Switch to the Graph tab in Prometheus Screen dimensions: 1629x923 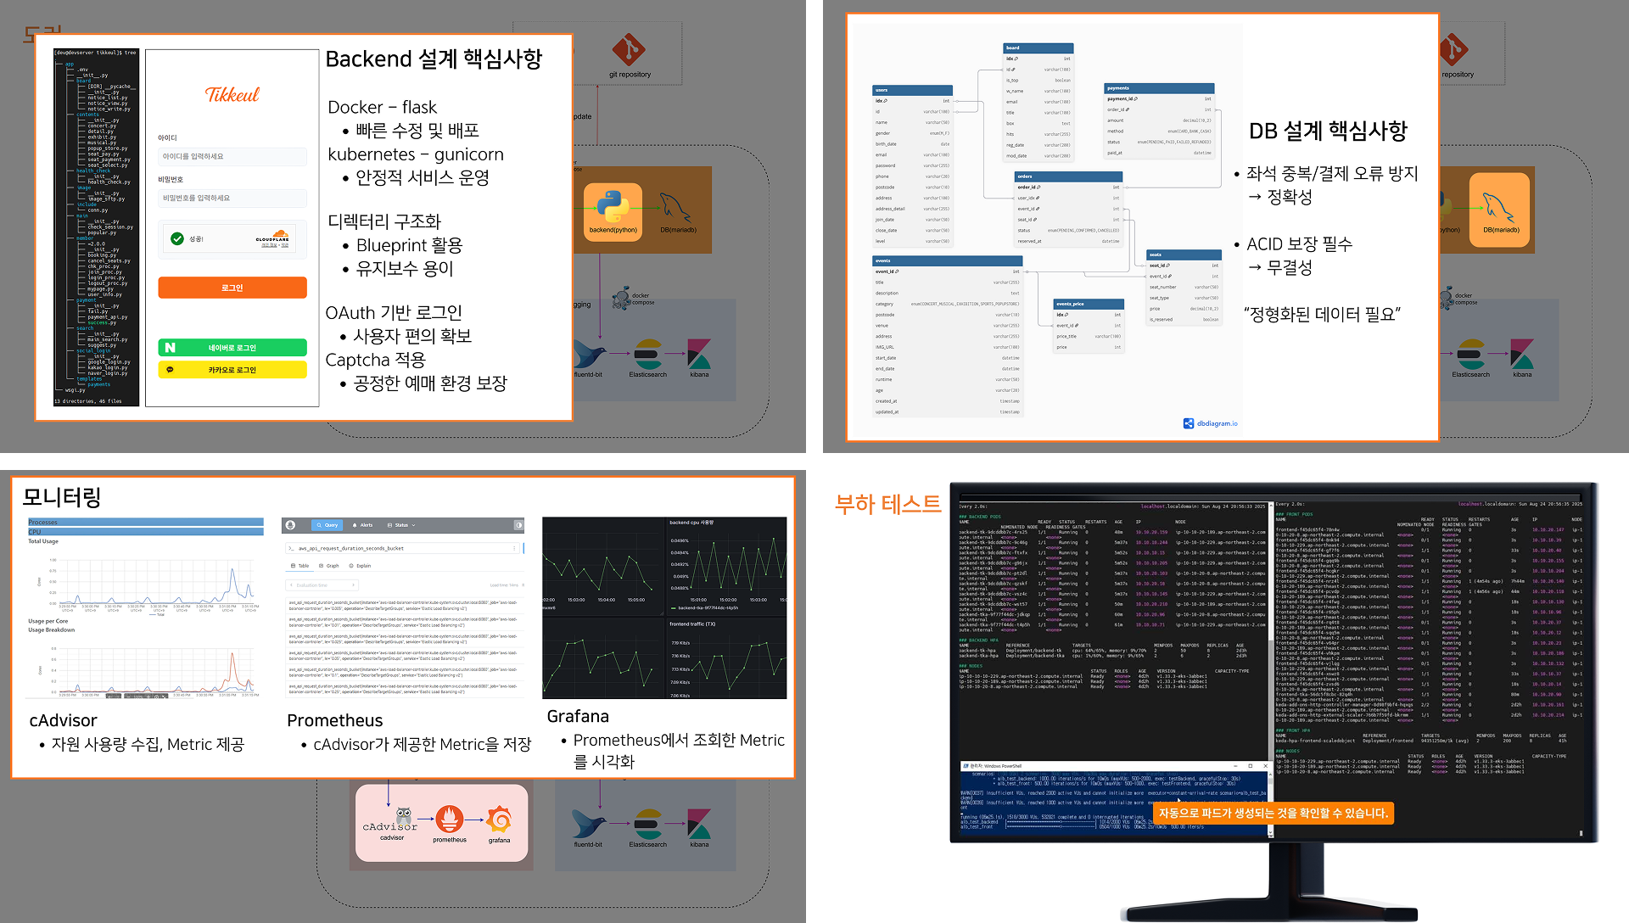(333, 566)
